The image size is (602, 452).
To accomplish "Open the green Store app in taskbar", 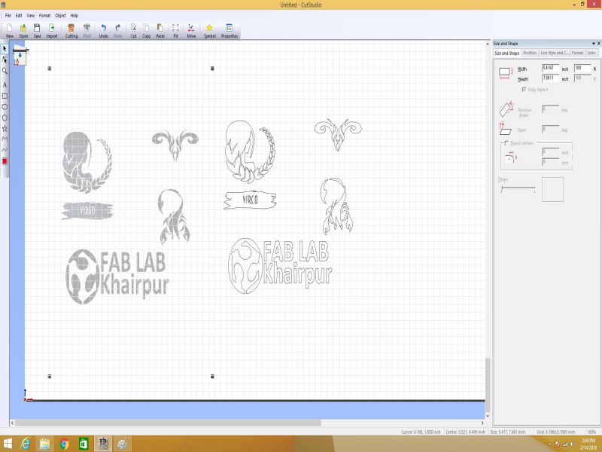I will click(84, 444).
